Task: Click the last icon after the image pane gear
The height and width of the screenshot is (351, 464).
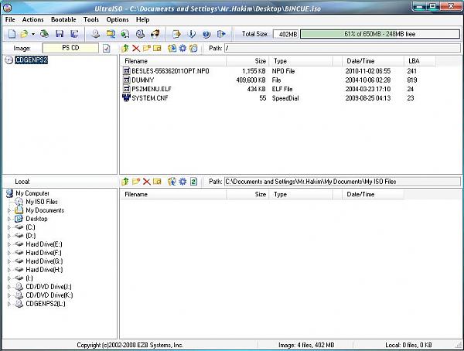Action: coord(193,48)
